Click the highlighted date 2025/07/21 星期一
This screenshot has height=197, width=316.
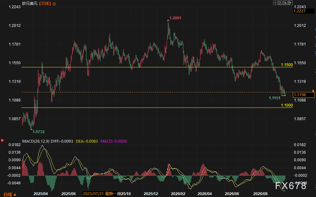point(100,194)
